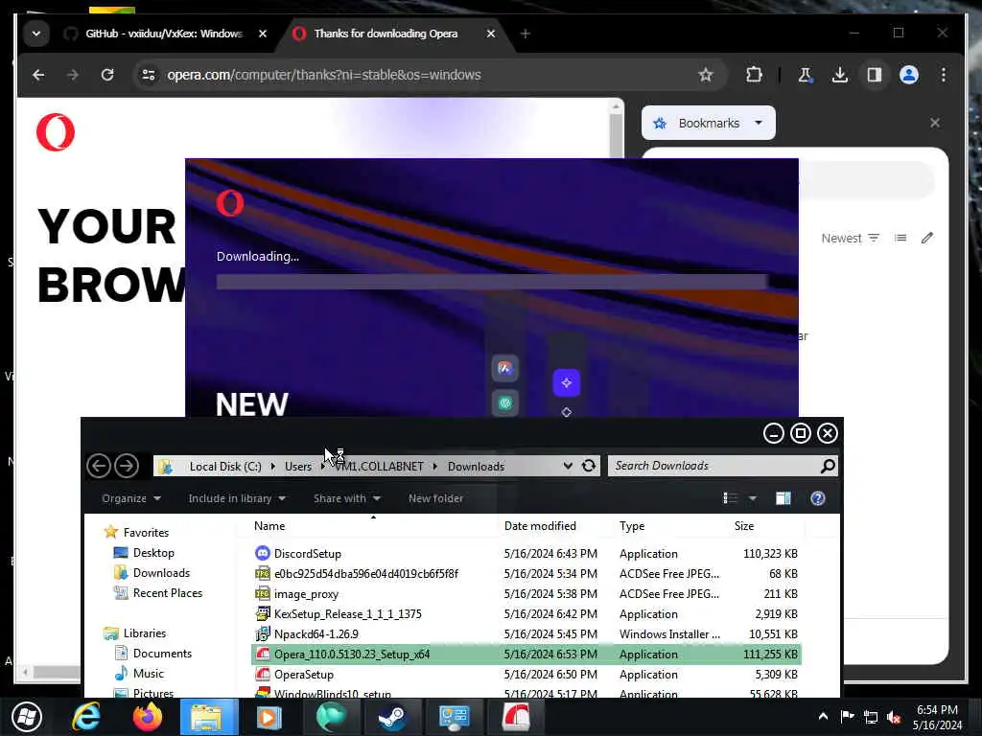Toggle Chrome side panel icon
The image size is (982, 736).
(875, 75)
